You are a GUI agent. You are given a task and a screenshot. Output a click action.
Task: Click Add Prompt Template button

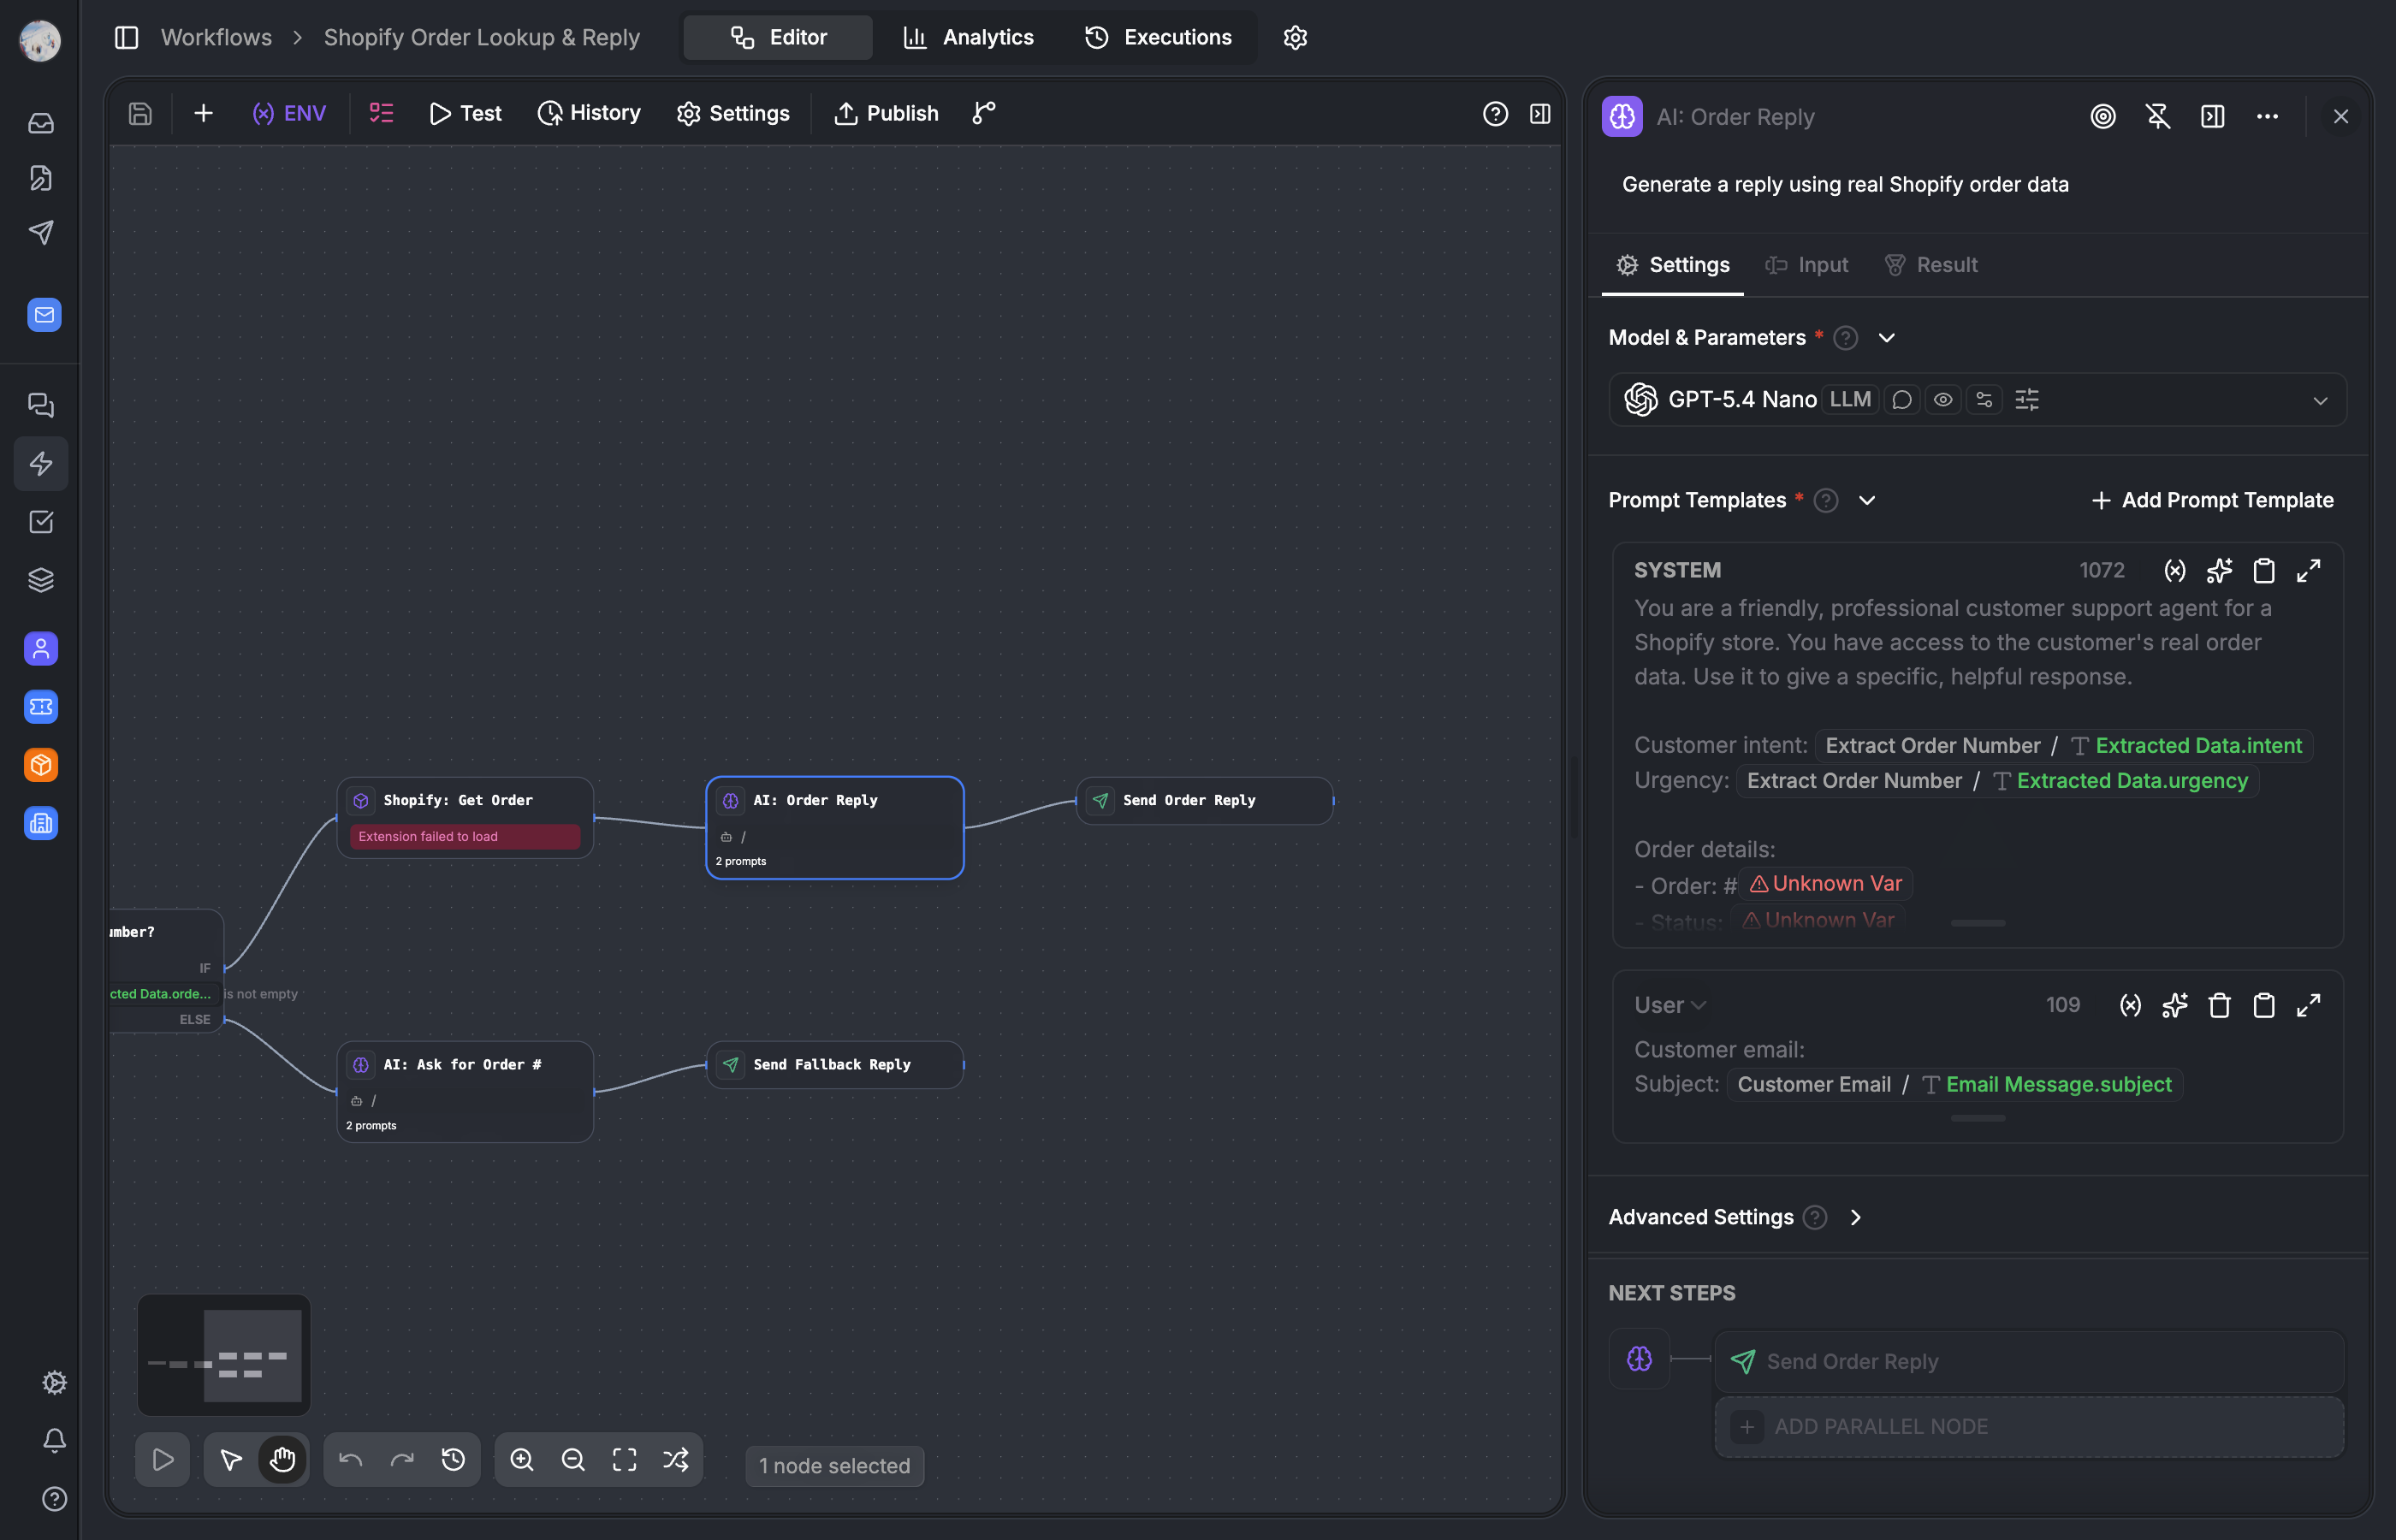click(x=2212, y=500)
